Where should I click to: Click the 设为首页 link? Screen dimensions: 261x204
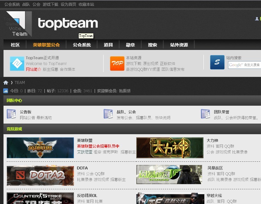coord(68,4)
